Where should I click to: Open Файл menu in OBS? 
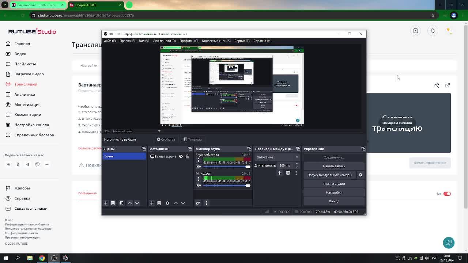(x=110, y=41)
